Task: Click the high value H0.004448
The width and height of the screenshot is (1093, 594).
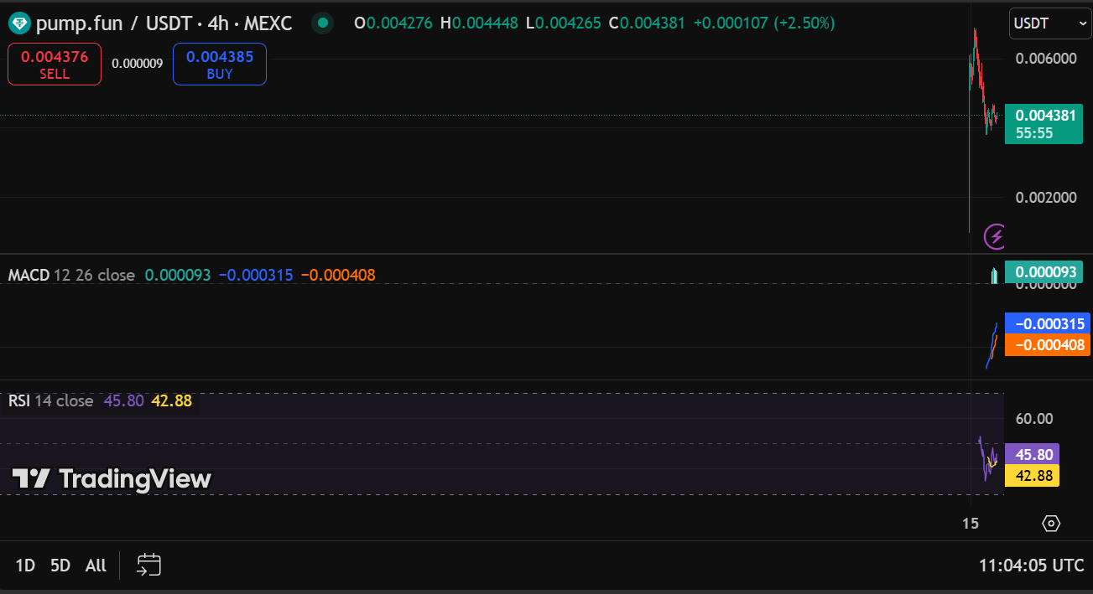Action: point(479,23)
